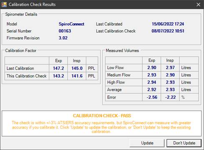The image size is (204, 150).
Task: Click Last Calibration Insp value 145.0
Action: 77,68
